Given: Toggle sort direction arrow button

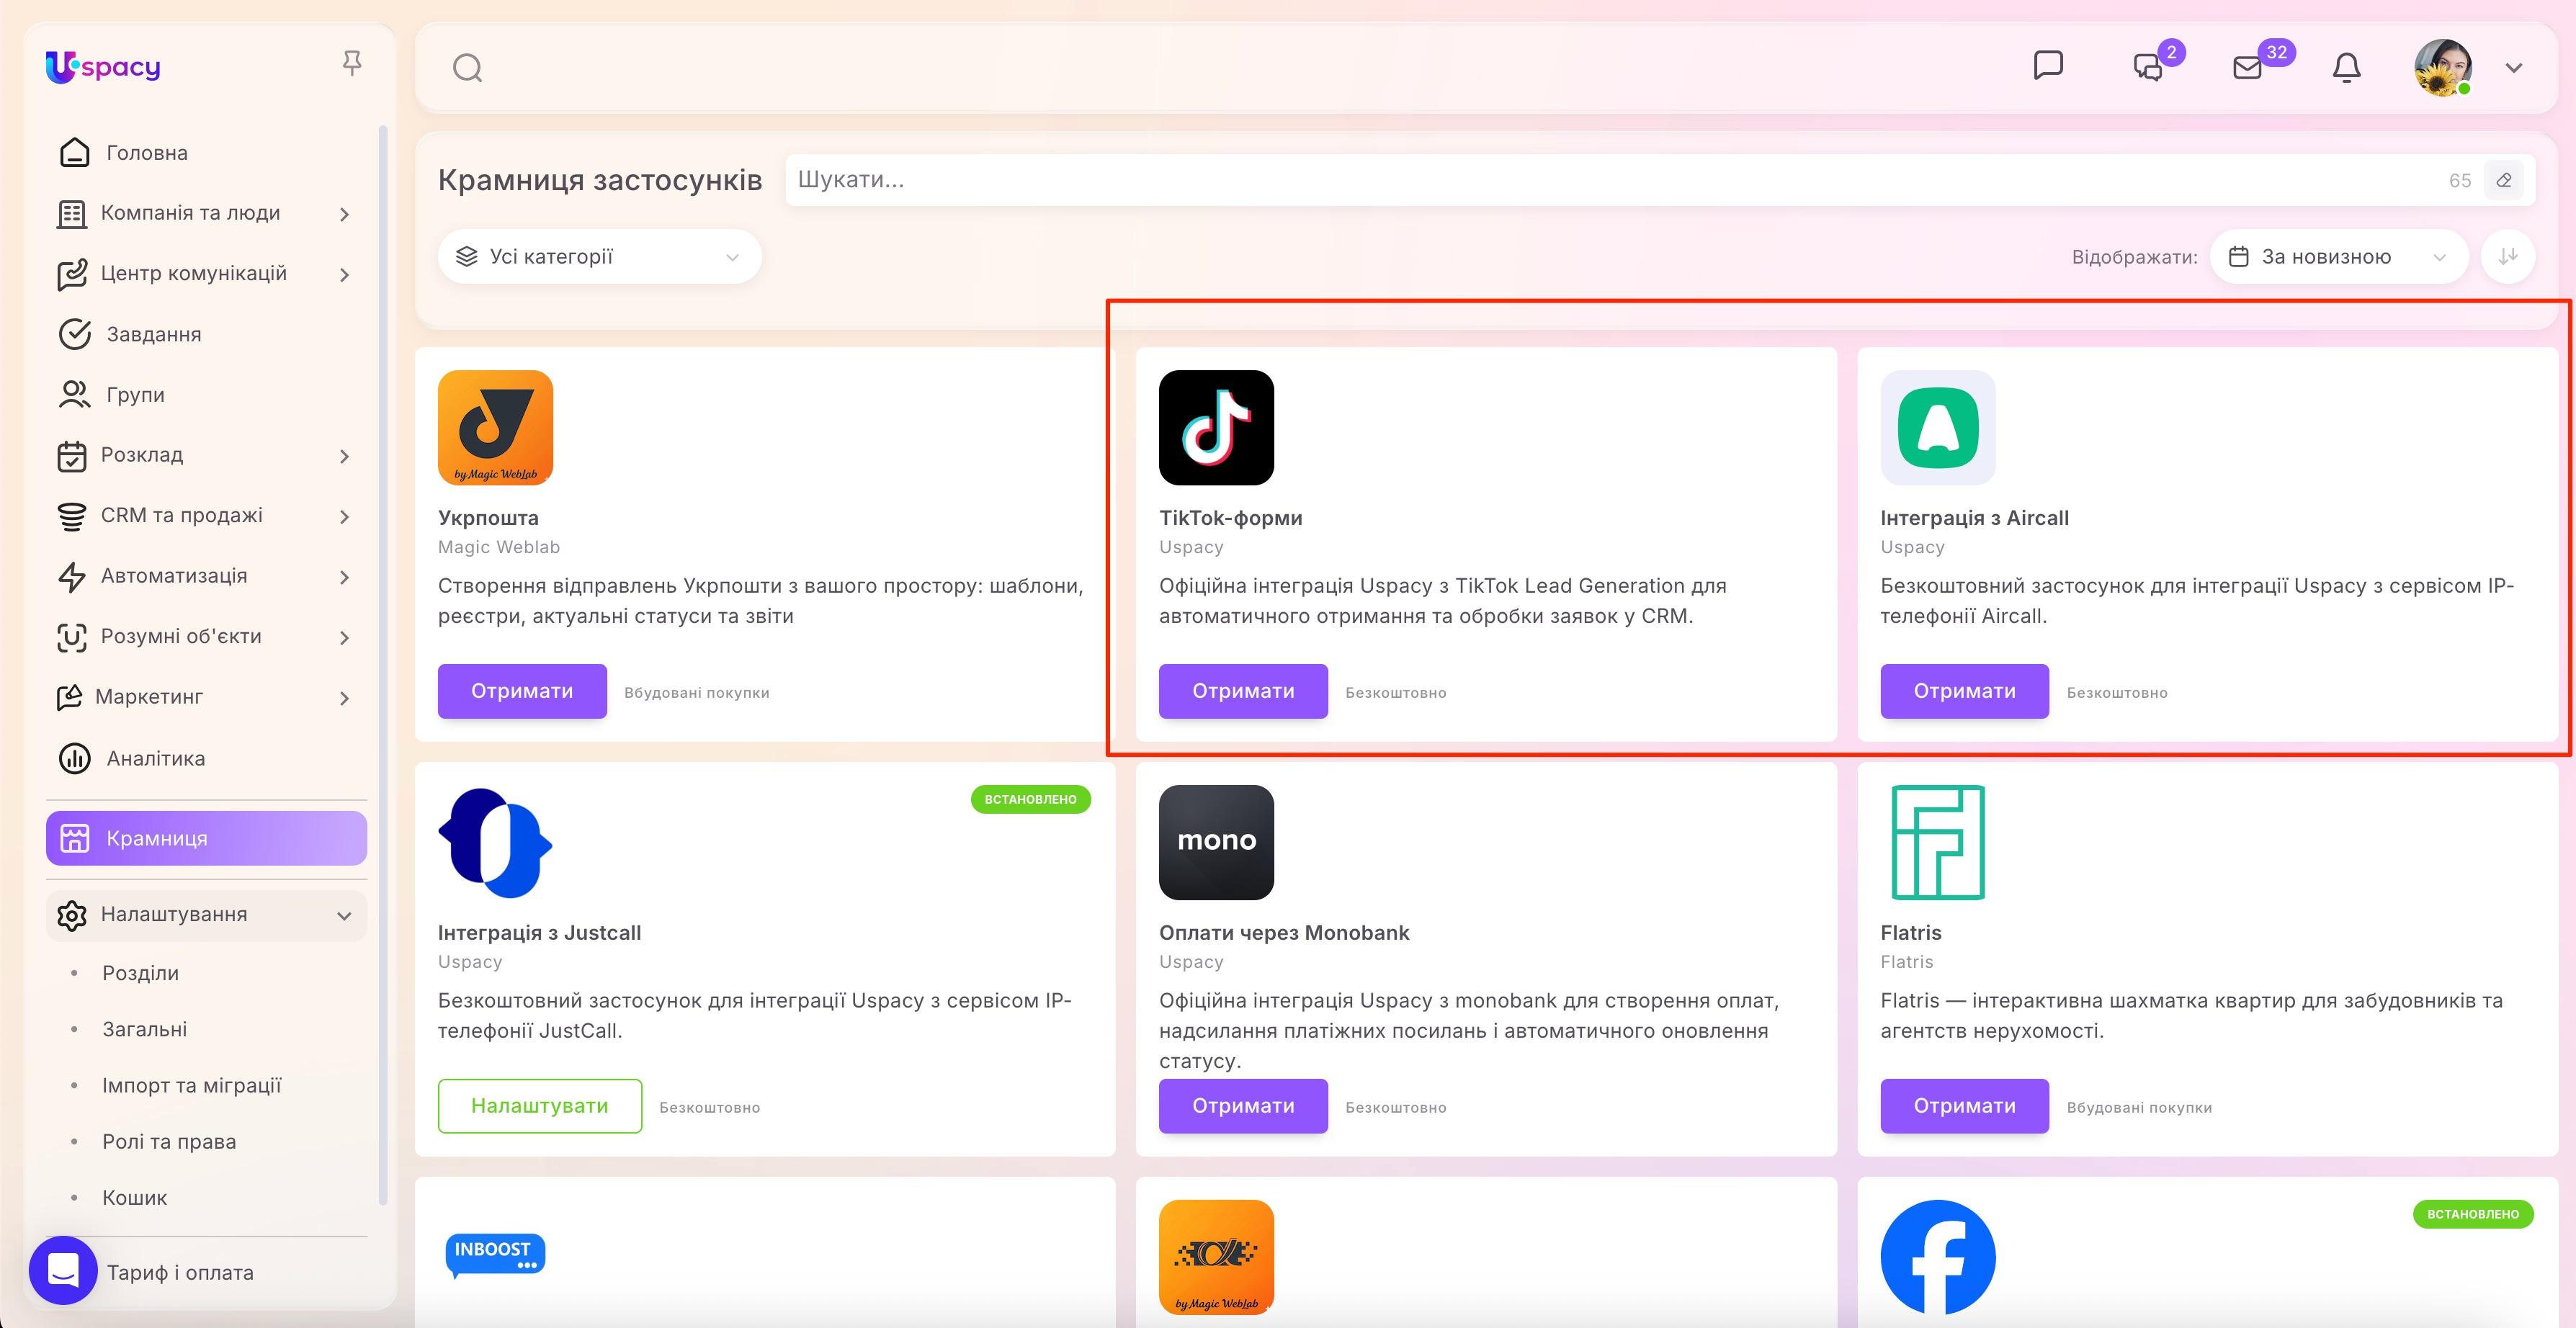Looking at the screenshot, I should click(2507, 256).
